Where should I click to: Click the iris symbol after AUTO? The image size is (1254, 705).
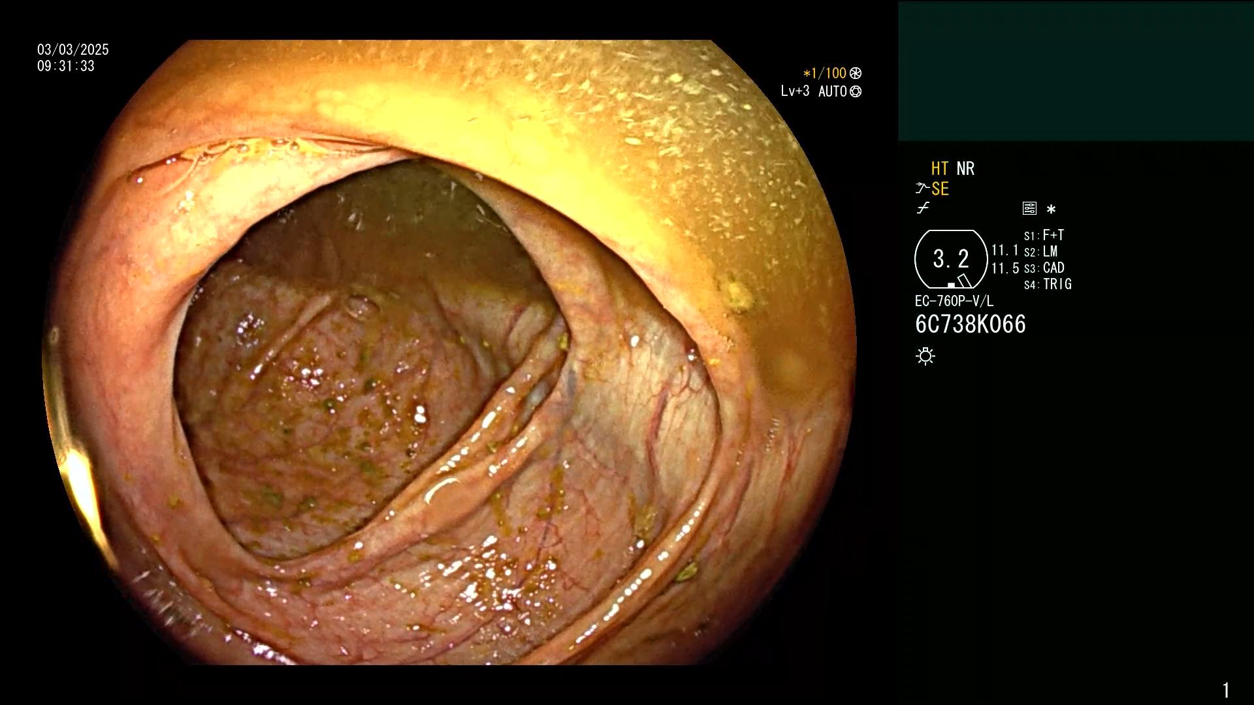pyautogui.click(x=856, y=91)
